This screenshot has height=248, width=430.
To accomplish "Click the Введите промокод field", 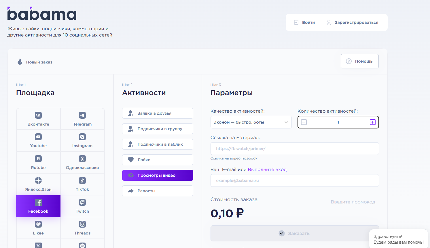I will [x=353, y=202].
